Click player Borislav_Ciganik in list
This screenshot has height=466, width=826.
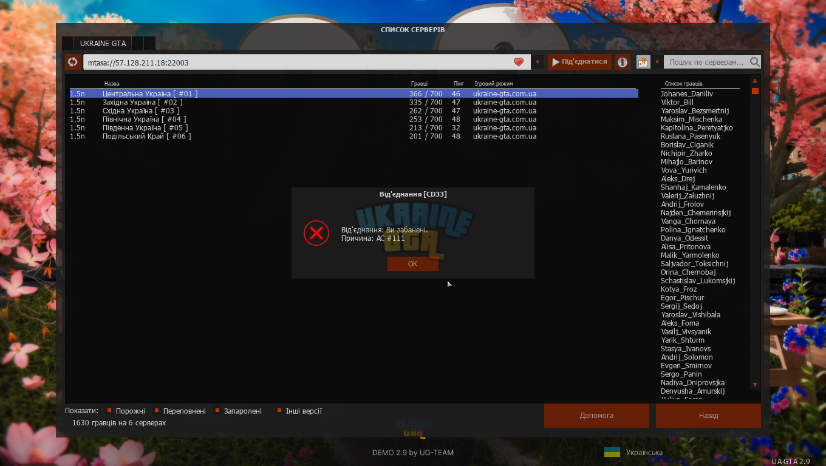click(x=687, y=145)
